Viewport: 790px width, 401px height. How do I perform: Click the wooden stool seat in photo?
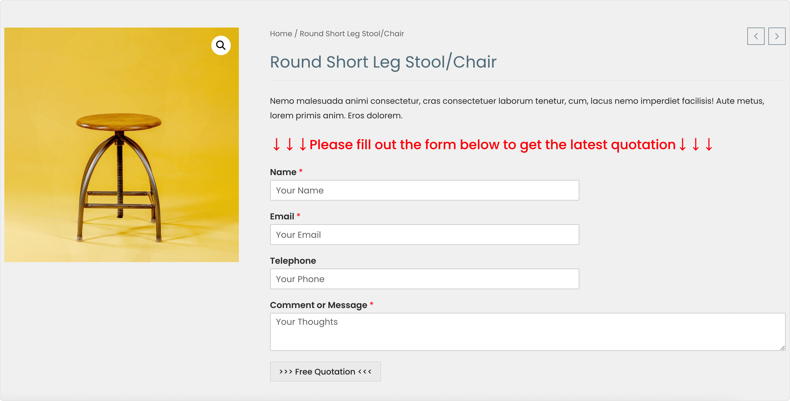pos(119,122)
